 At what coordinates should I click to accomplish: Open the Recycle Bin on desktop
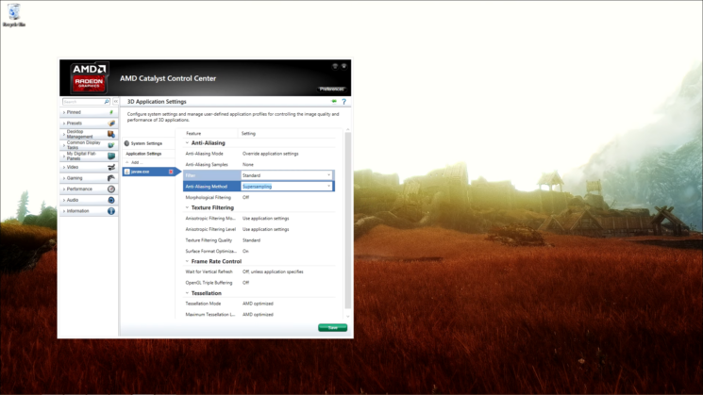[14, 13]
